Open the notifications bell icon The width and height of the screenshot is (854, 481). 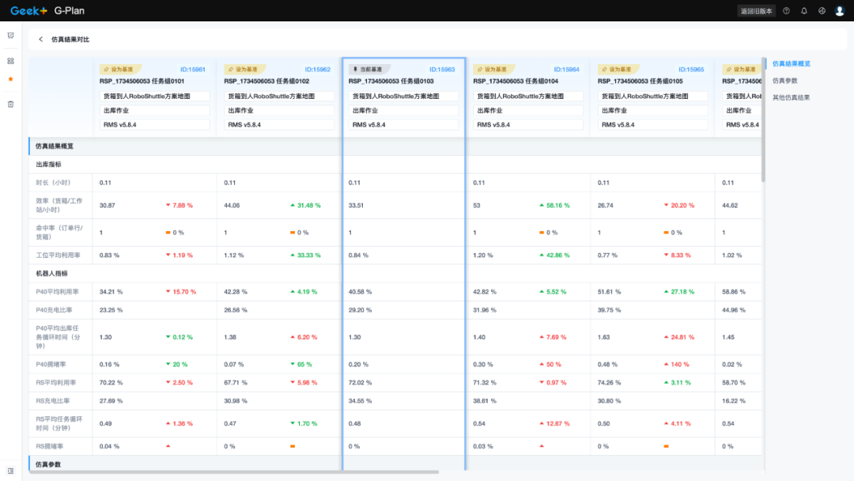[803, 10]
